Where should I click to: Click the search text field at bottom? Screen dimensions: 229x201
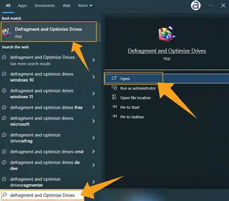tap(43, 195)
